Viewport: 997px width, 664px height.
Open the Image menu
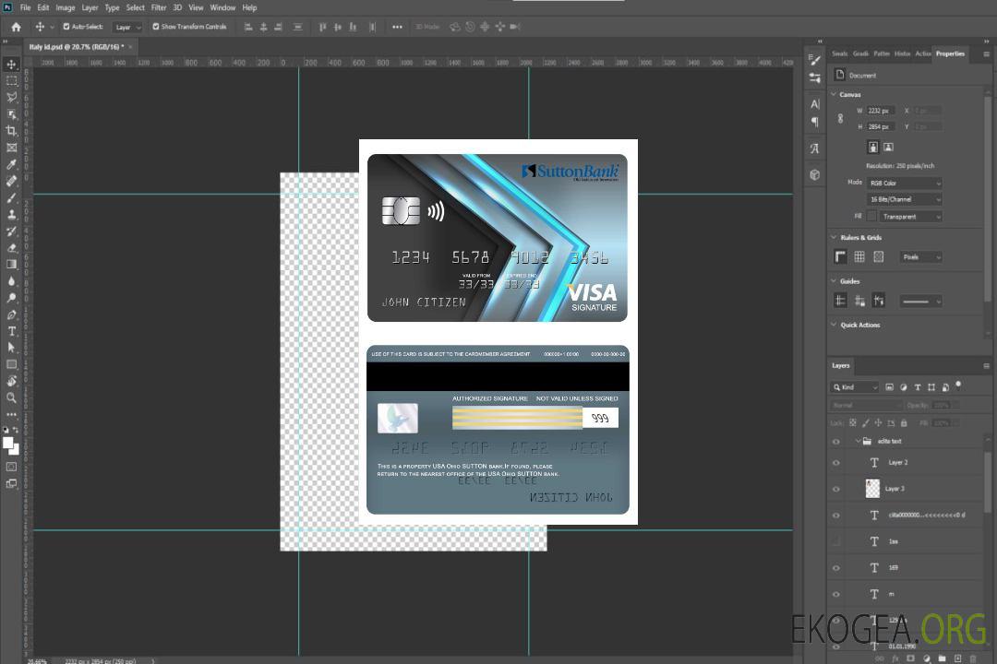click(x=66, y=7)
